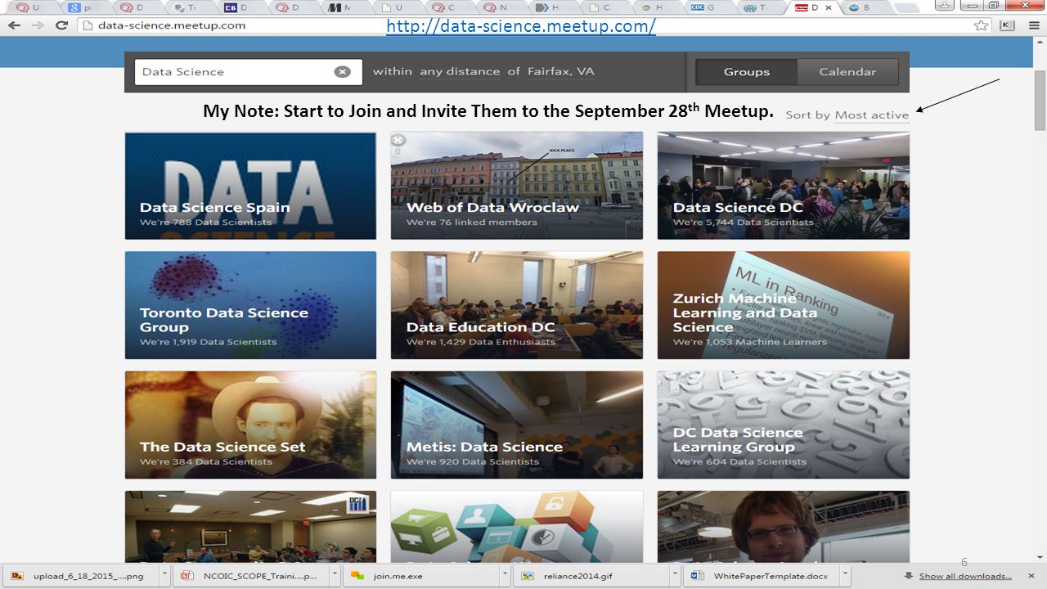Viewport: 1047px width, 589px height.
Task: Open Data Science Spain group card
Action: 250,186
